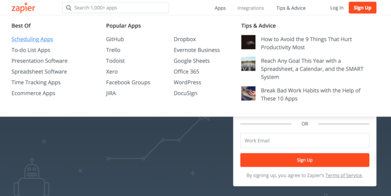
Task: Select To-do List Apps
Action: click(31, 50)
